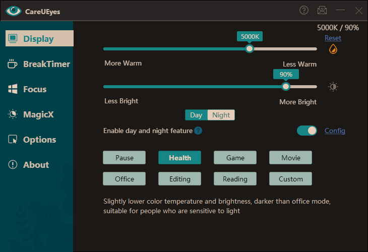Open the feedback envelope icon
The image size is (368, 252).
click(322, 10)
